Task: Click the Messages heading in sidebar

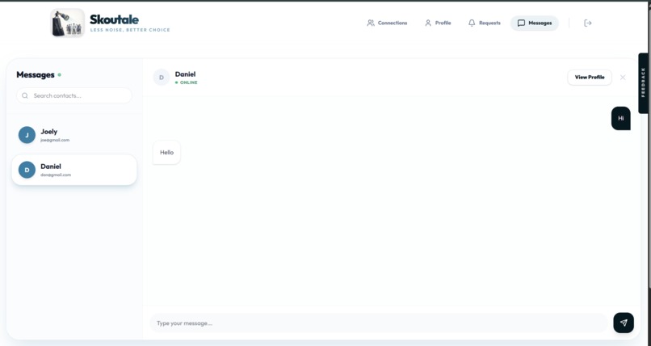Action: point(36,74)
